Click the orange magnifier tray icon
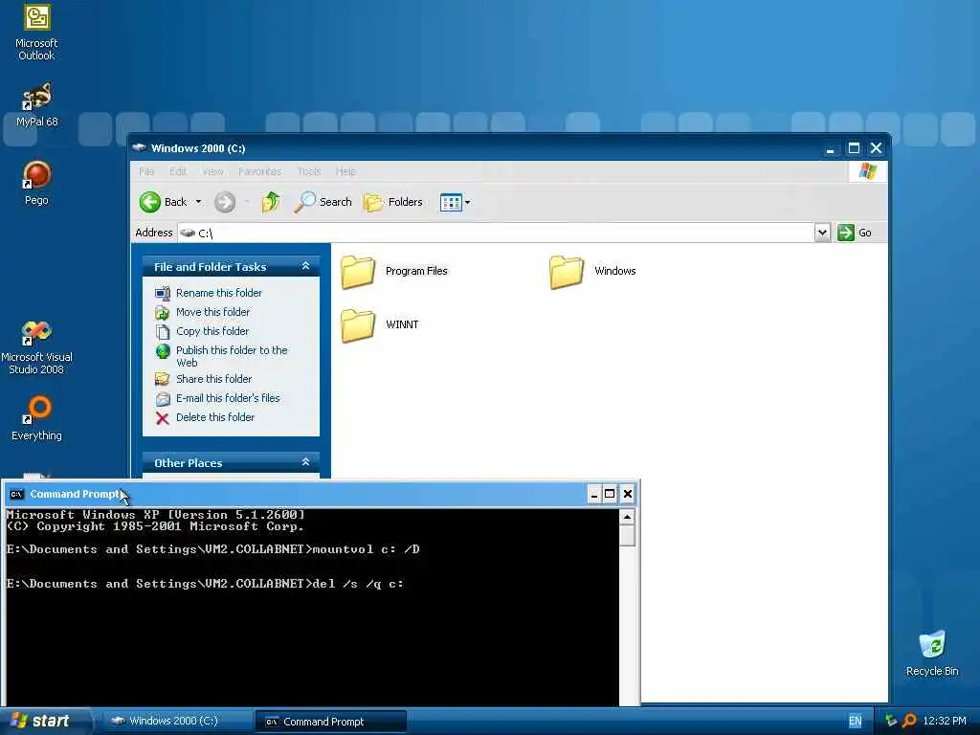This screenshot has height=735, width=980. (909, 722)
